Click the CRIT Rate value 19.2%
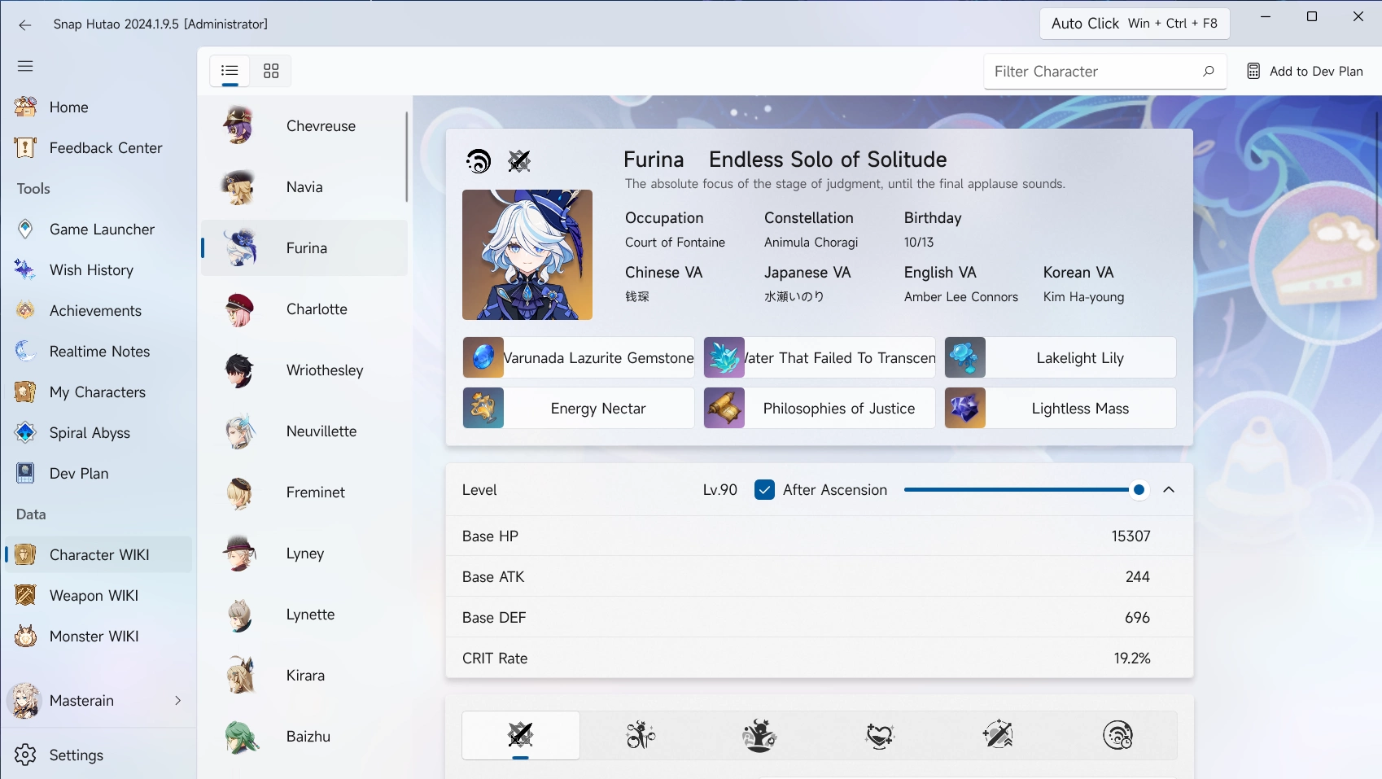Image resolution: width=1382 pixels, height=779 pixels. click(x=1132, y=658)
